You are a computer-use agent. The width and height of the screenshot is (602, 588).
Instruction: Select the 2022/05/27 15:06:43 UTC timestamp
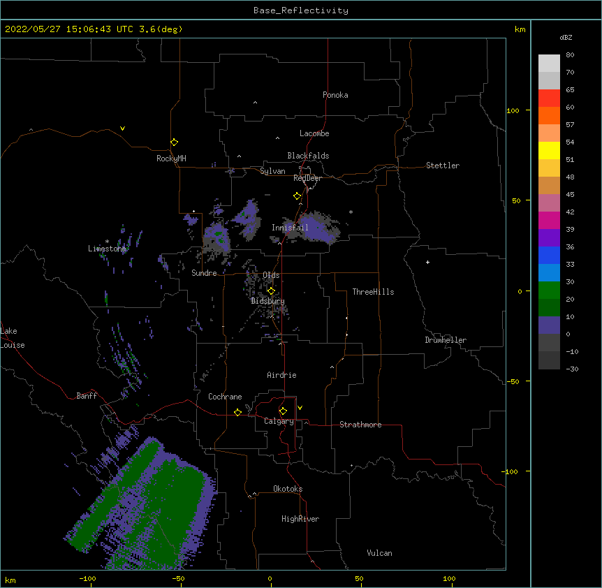[x=69, y=29]
